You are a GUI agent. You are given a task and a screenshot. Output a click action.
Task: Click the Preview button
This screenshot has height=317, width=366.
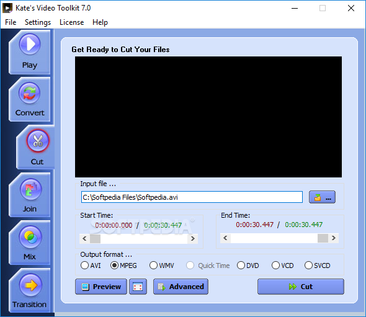(101, 287)
